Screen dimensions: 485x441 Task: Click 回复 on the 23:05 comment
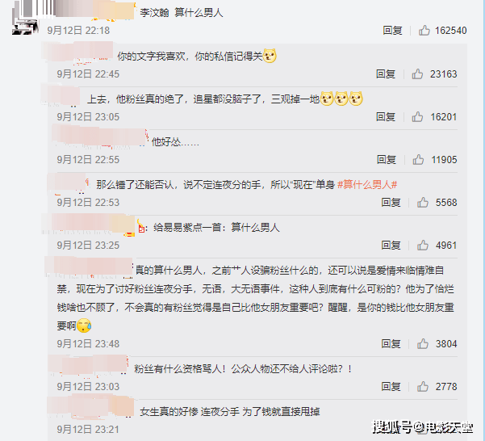point(386,116)
